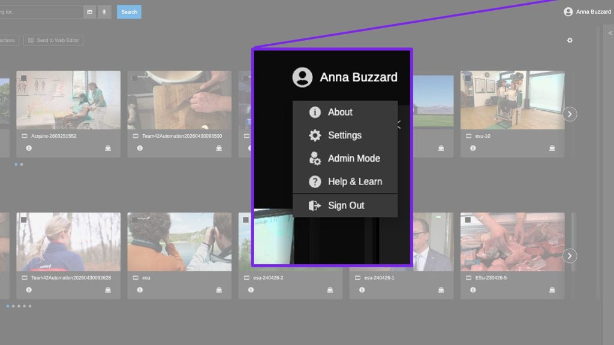The width and height of the screenshot is (614, 345).
Task: Open the ESu-230426-5 meat counter thumbnail
Action: [x=513, y=242]
